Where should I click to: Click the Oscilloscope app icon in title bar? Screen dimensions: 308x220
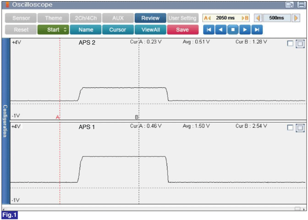tap(7, 4)
